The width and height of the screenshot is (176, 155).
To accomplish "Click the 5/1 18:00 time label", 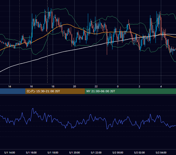I will pos(53,152).
